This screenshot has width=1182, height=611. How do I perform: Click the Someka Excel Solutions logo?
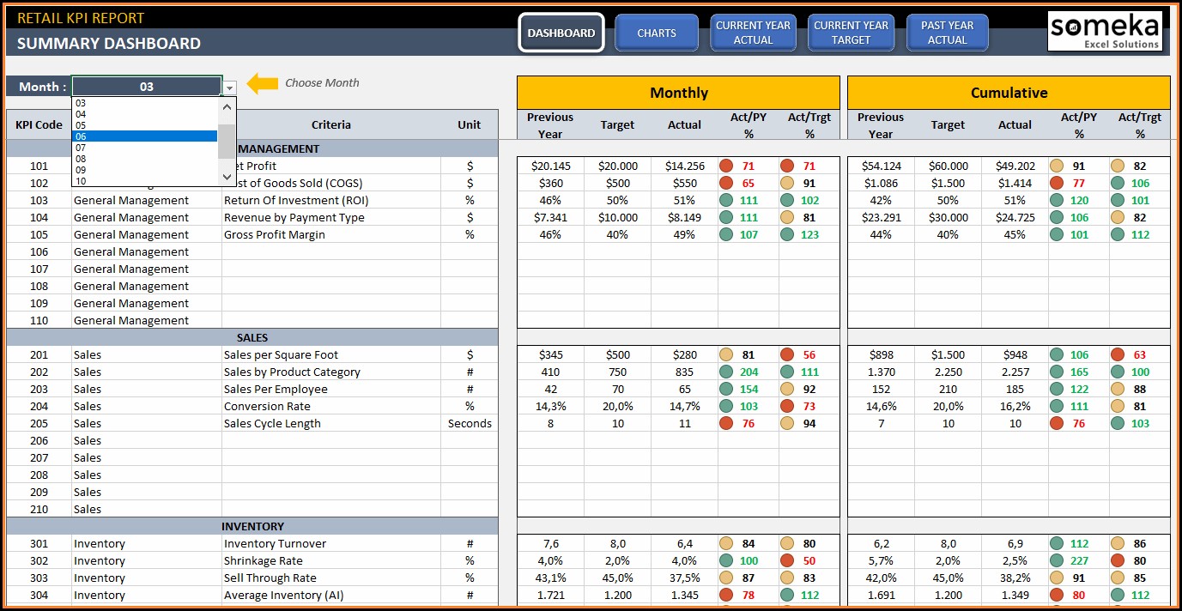point(1105,32)
